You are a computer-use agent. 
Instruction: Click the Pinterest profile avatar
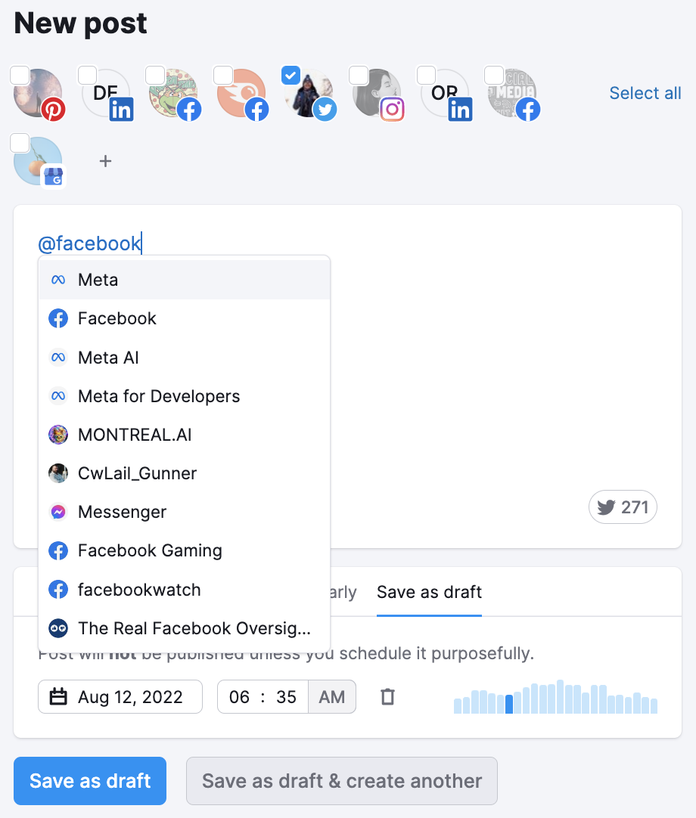(38, 94)
